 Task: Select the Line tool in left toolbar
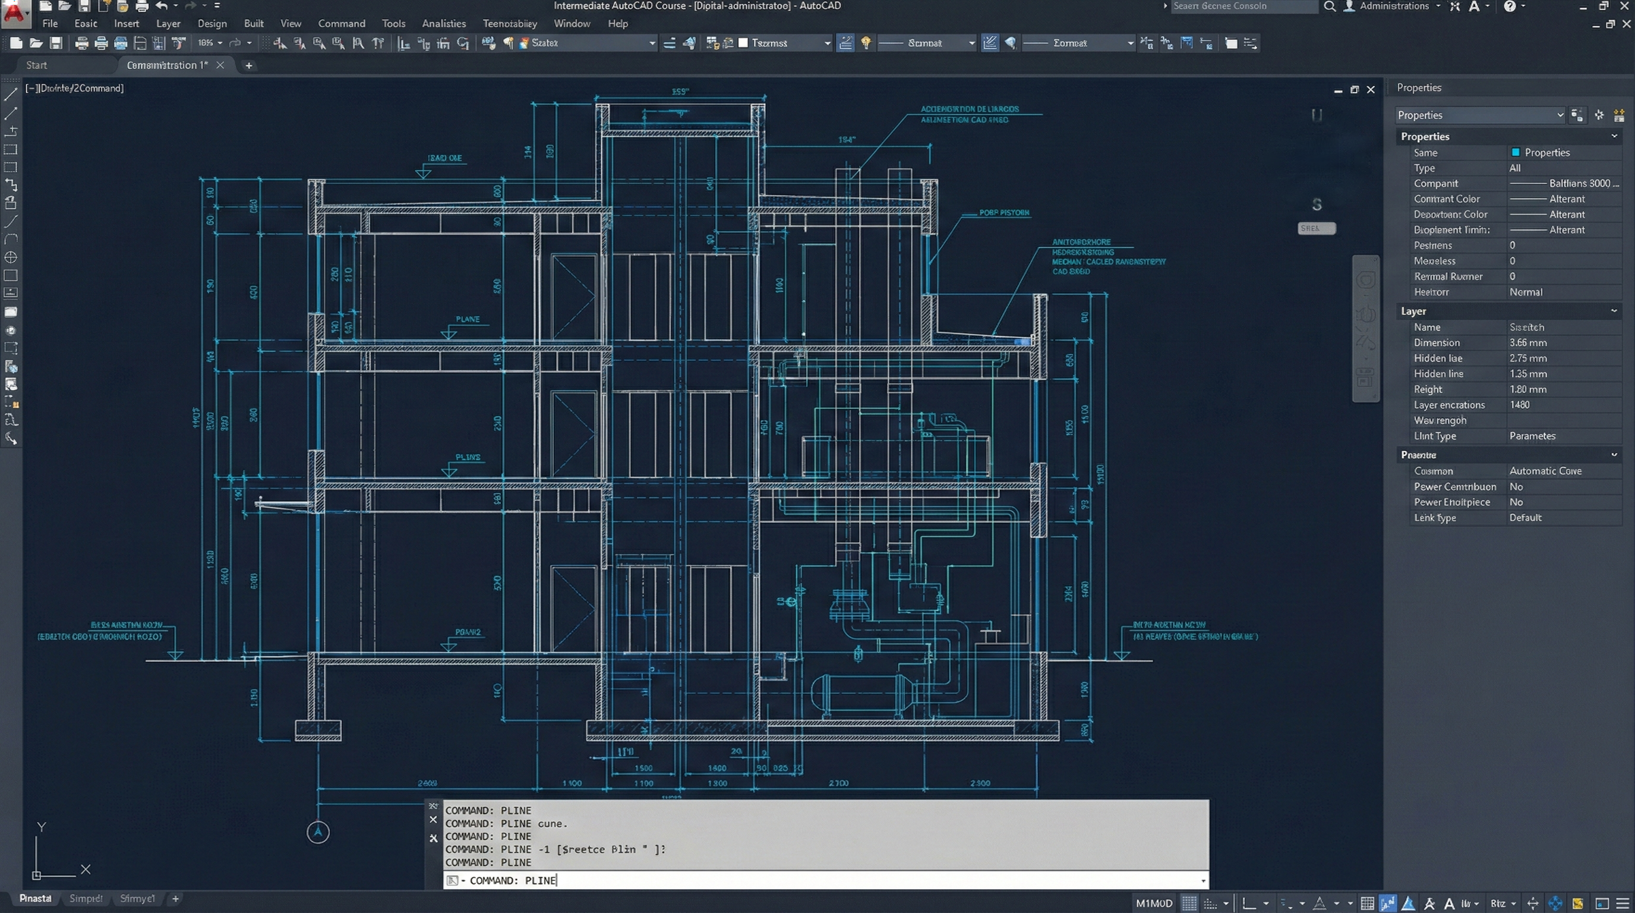coord(11,95)
